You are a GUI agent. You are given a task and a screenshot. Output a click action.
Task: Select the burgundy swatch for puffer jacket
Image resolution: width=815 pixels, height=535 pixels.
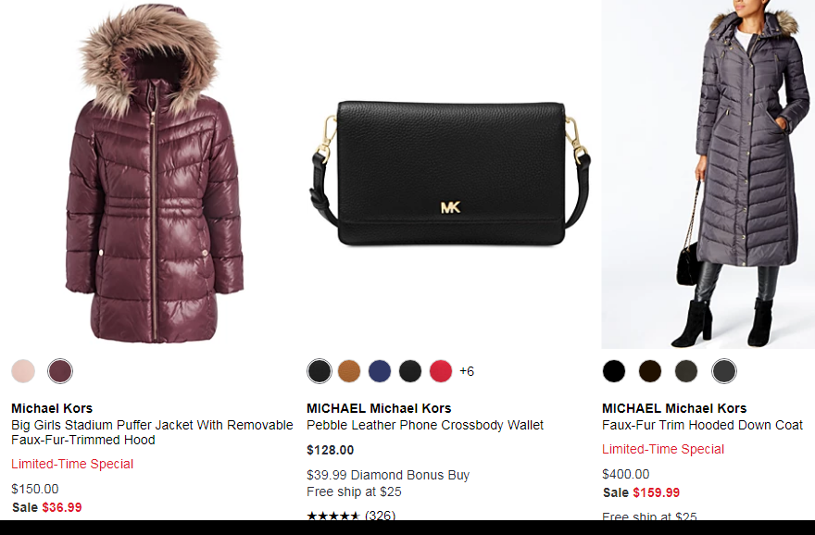[x=60, y=371]
